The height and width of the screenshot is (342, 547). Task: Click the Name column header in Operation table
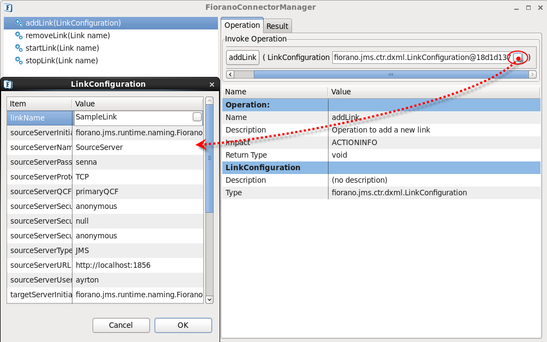275,92
